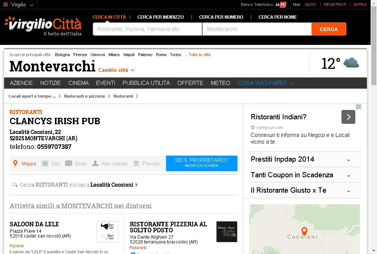
Task: Open RISTORANTE PIZZERIA AL SOLITO POSTO listing
Action: coord(168,227)
